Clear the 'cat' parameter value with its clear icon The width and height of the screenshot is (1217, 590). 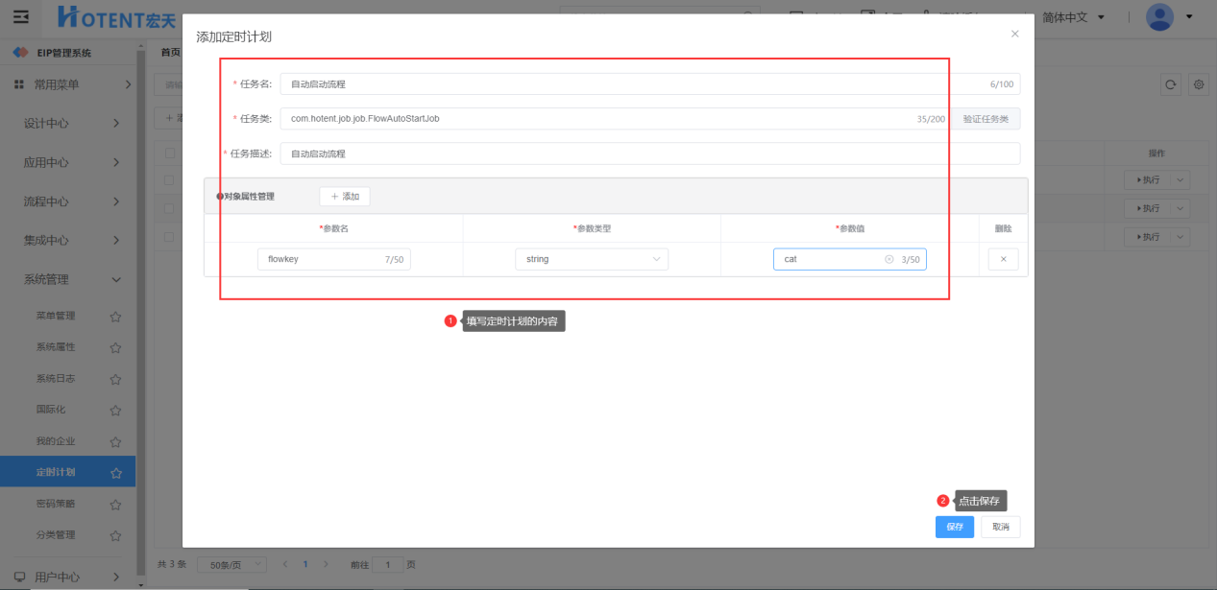888,259
